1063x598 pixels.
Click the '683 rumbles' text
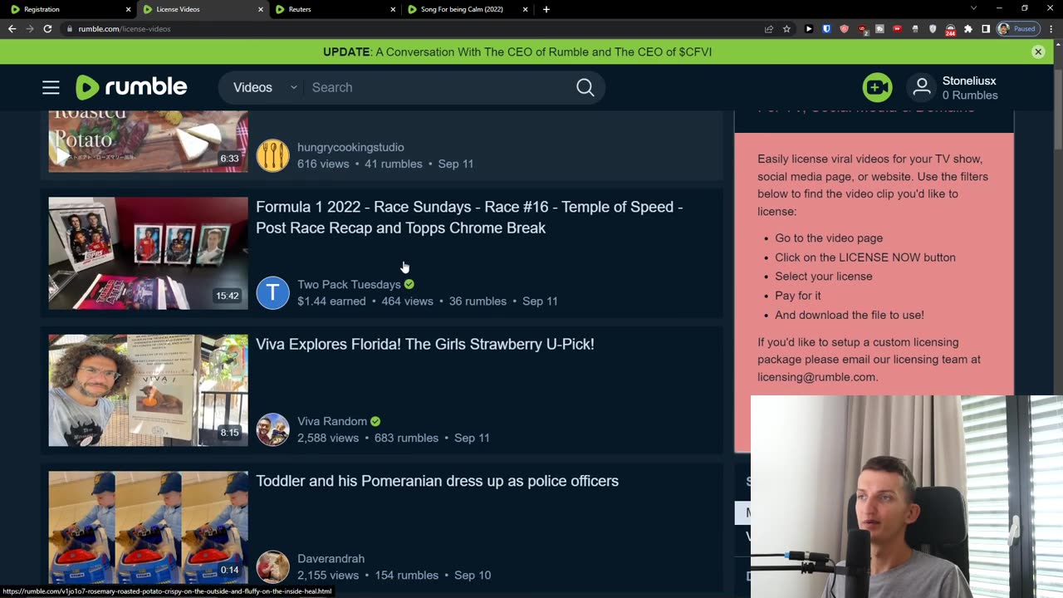(406, 438)
